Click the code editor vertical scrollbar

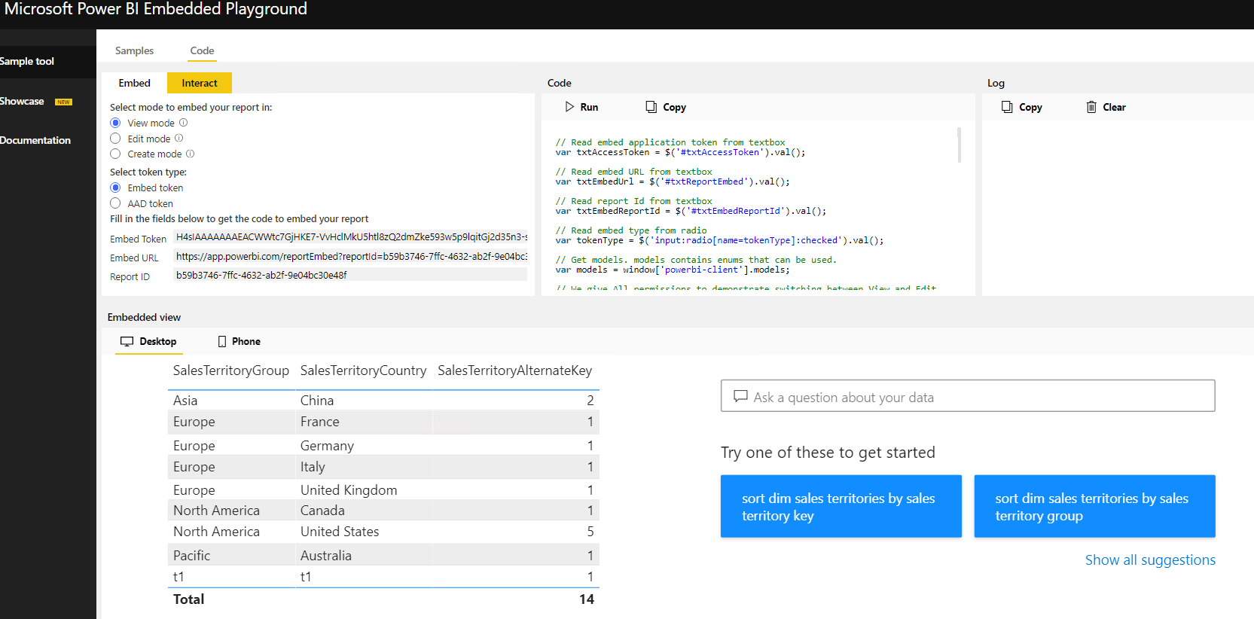coord(959,145)
